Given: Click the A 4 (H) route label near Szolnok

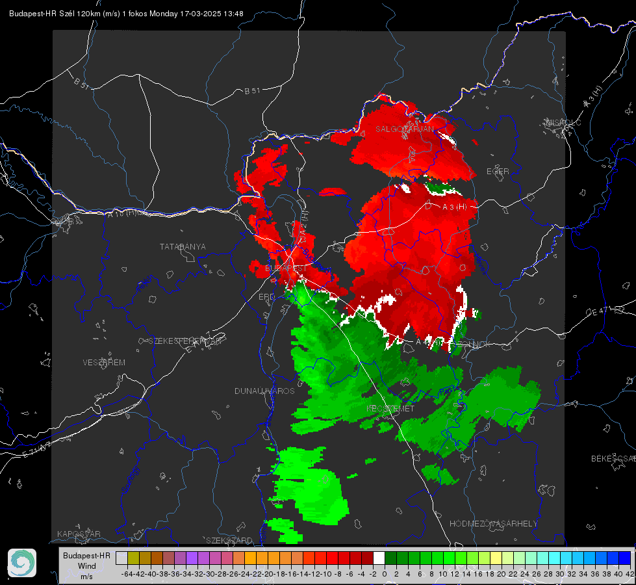Looking at the screenshot, I should [429, 343].
